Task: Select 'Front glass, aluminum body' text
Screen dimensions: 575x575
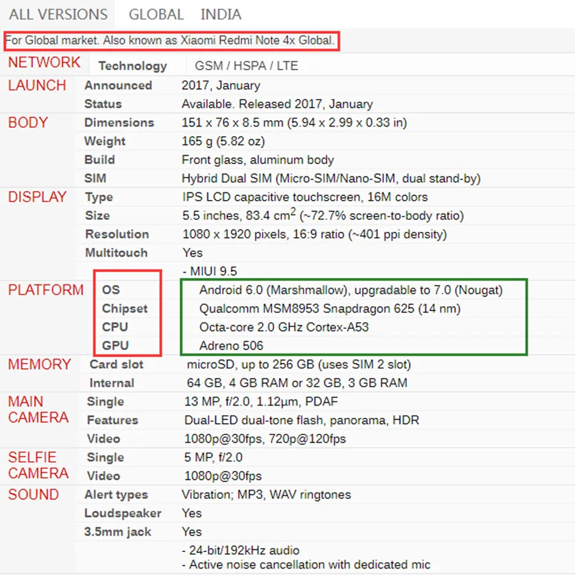Action: [258, 160]
